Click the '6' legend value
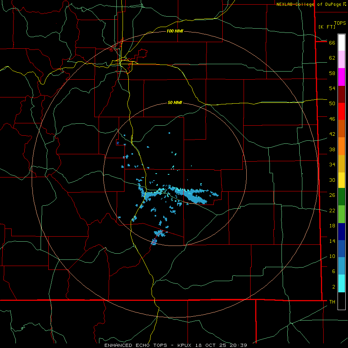This screenshot has height=348, width=348. 334,271
